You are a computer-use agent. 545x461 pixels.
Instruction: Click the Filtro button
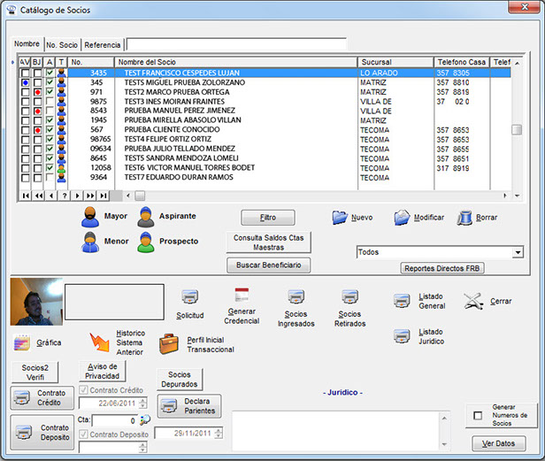[268, 217]
